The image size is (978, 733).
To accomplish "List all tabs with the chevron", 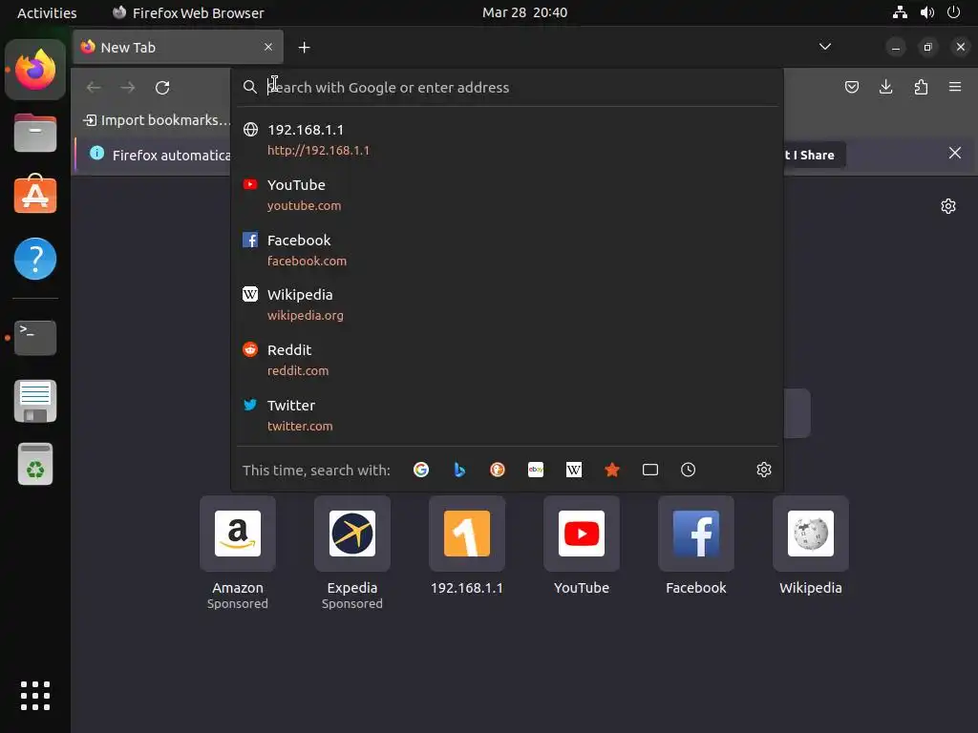I will pyautogui.click(x=824, y=47).
